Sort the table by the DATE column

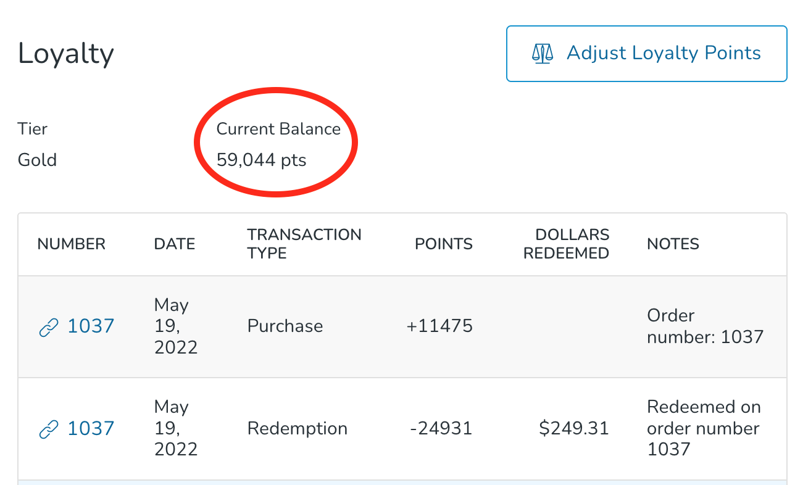click(x=174, y=244)
